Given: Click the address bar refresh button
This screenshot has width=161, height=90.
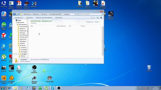Looking at the screenshot, I should (77, 14).
